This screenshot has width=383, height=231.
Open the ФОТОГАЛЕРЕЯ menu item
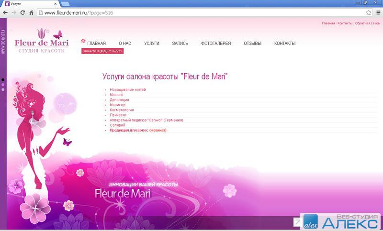click(x=216, y=44)
